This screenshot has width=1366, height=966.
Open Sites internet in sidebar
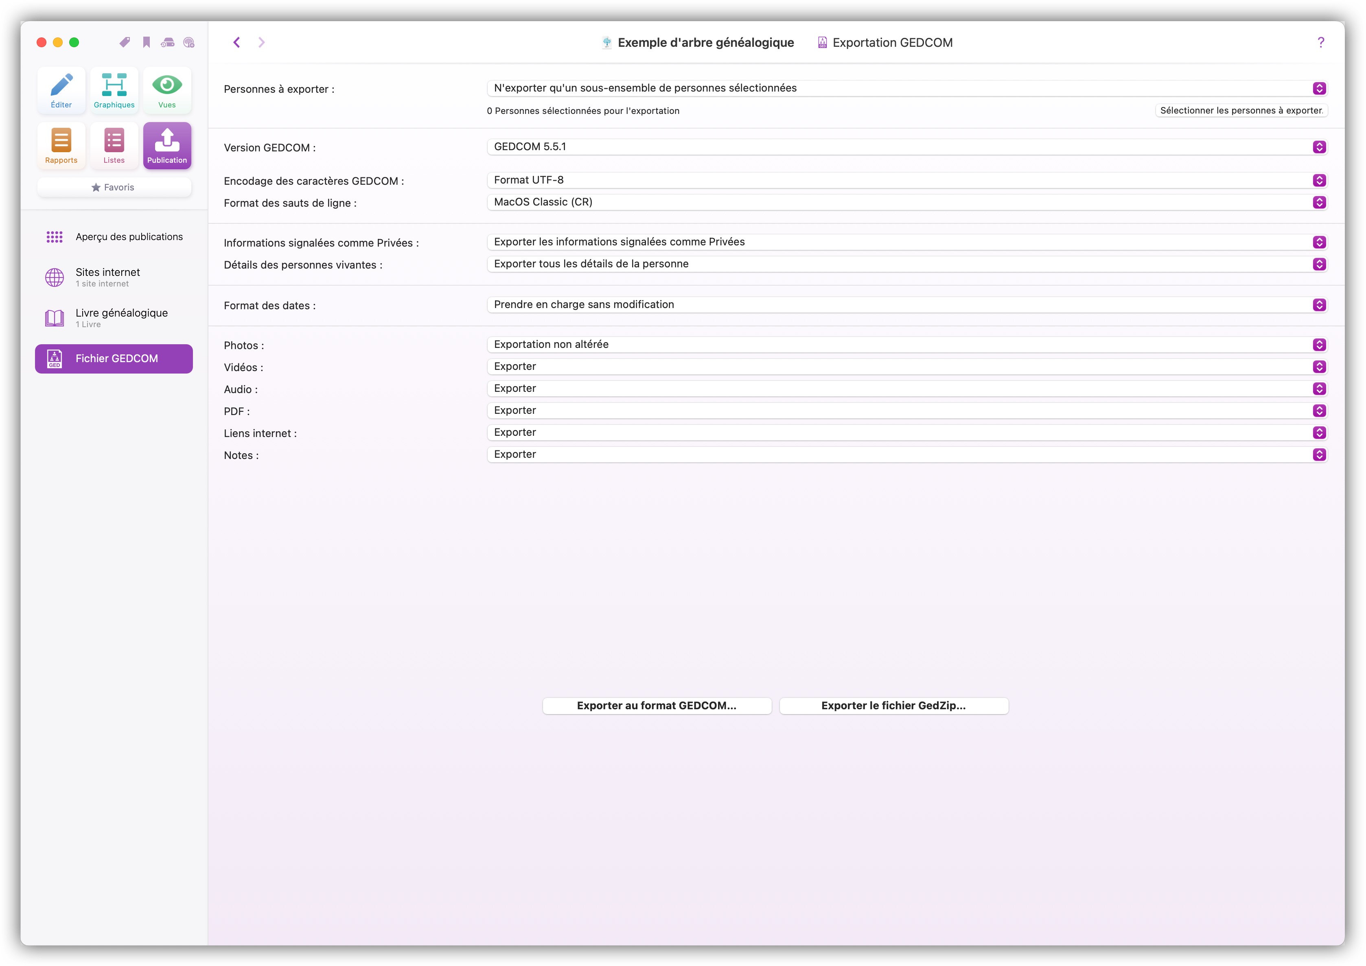pos(114,277)
